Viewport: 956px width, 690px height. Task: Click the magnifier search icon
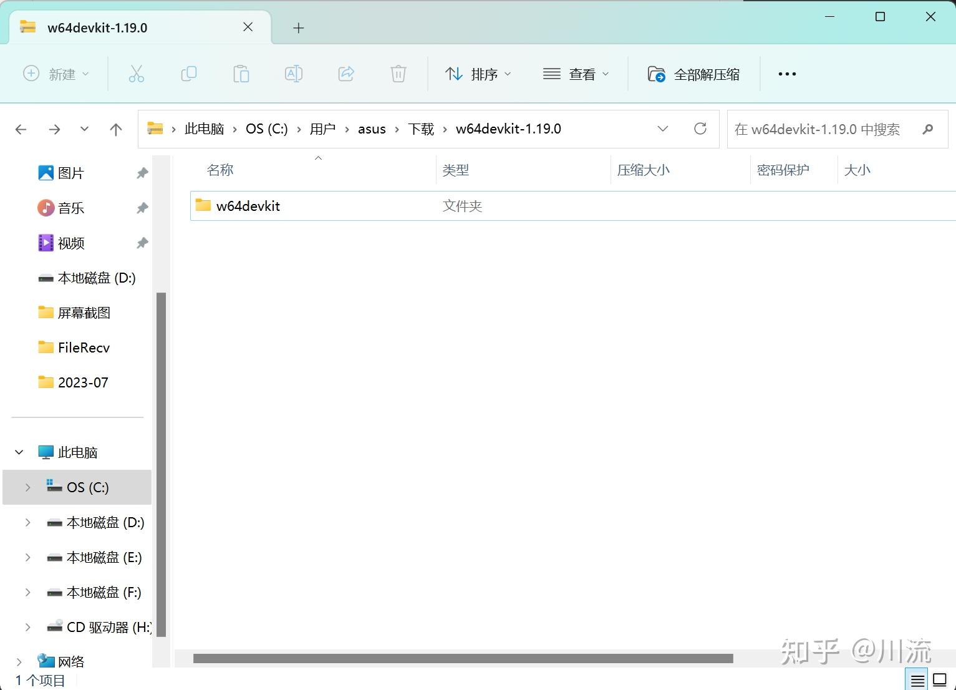tap(928, 129)
